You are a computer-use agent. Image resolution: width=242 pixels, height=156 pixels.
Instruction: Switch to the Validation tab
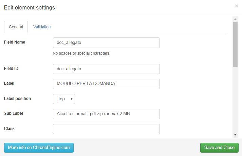point(42,27)
